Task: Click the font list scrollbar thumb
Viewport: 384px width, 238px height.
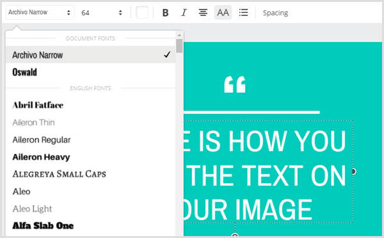Action: [x=179, y=46]
